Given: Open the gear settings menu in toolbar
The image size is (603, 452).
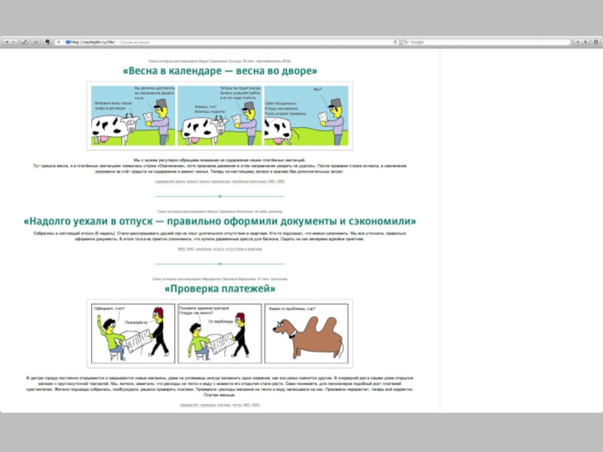Looking at the screenshot, I should point(596,42).
